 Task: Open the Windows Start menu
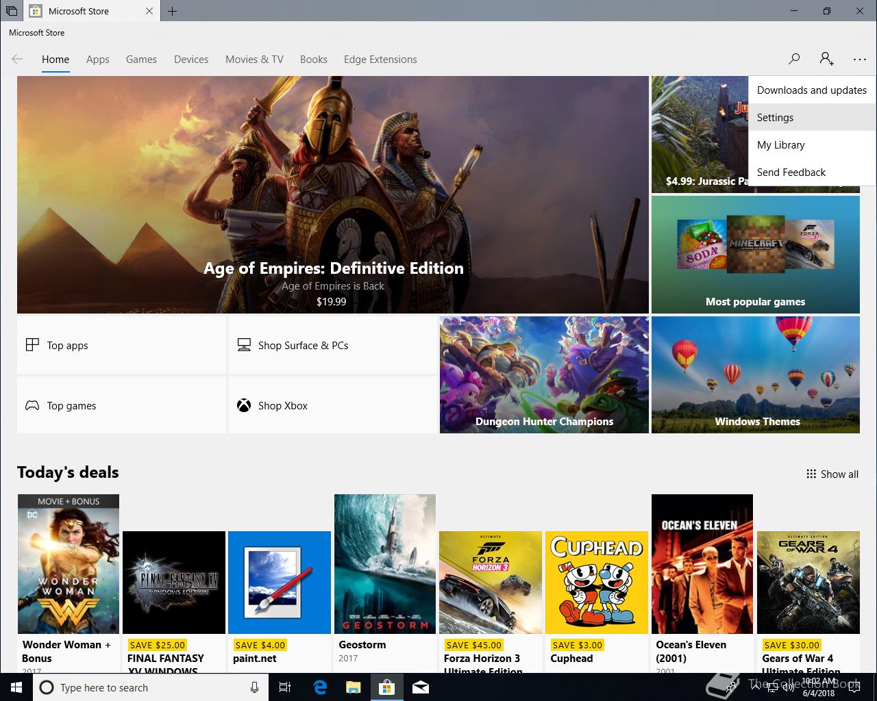point(16,687)
